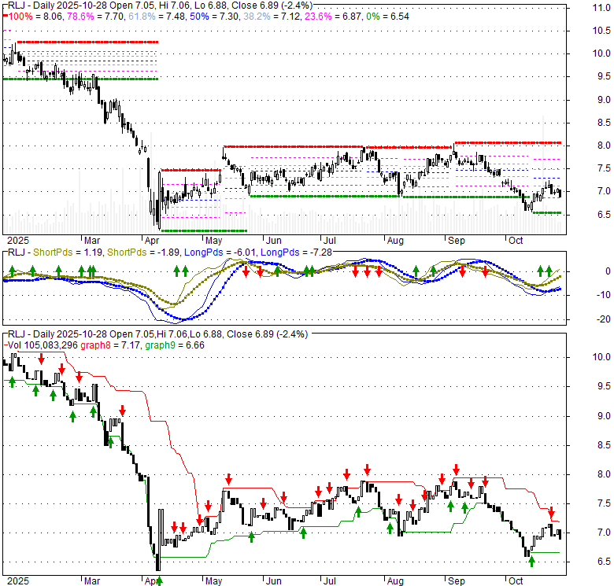Image resolution: width=614 pixels, height=586 pixels.
Task: Click the leftmost green up arrow in the oscillator panel
Action: [11, 271]
